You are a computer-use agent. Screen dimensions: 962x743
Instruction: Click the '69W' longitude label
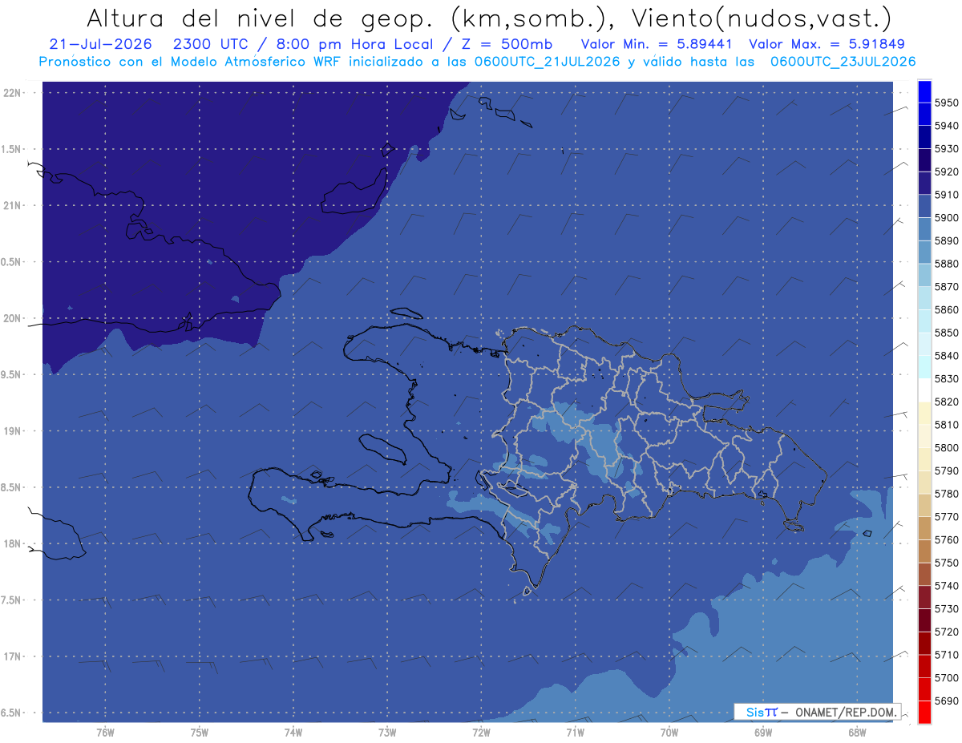click(762, 732)
